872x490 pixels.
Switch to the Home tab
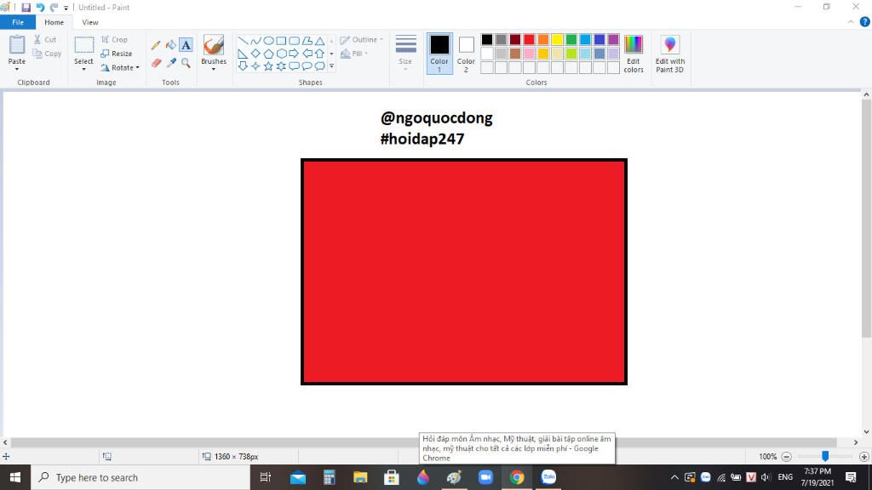(x=54, y=22)
